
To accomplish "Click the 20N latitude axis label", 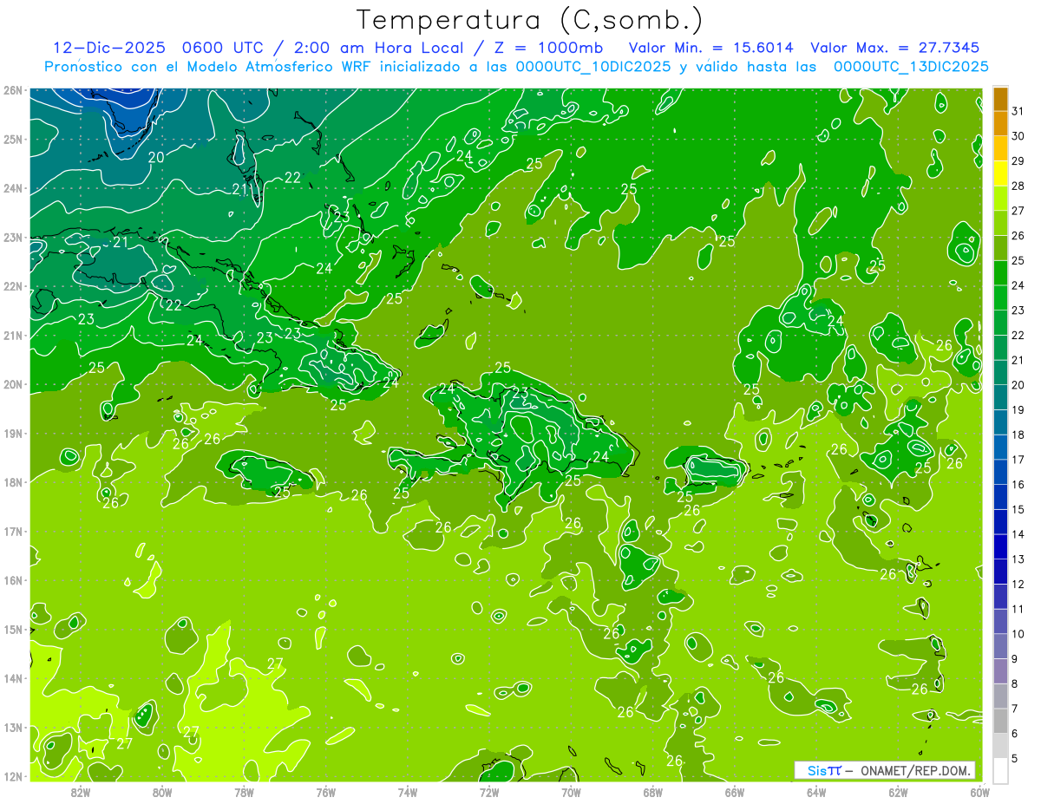I will [x=12, y=384].
